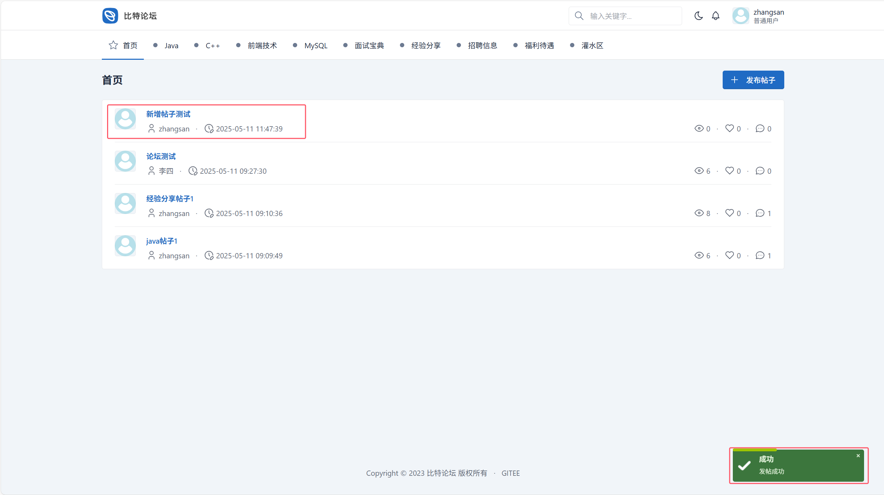
Task: Click the star icon beside 首页 tab
Action: [x=113, y=45]
